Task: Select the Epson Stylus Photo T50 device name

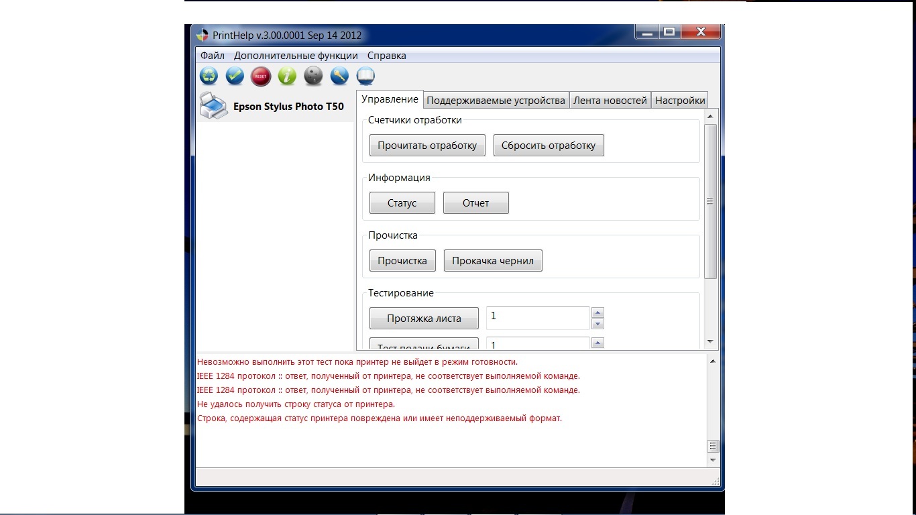Action: [288, 107]
